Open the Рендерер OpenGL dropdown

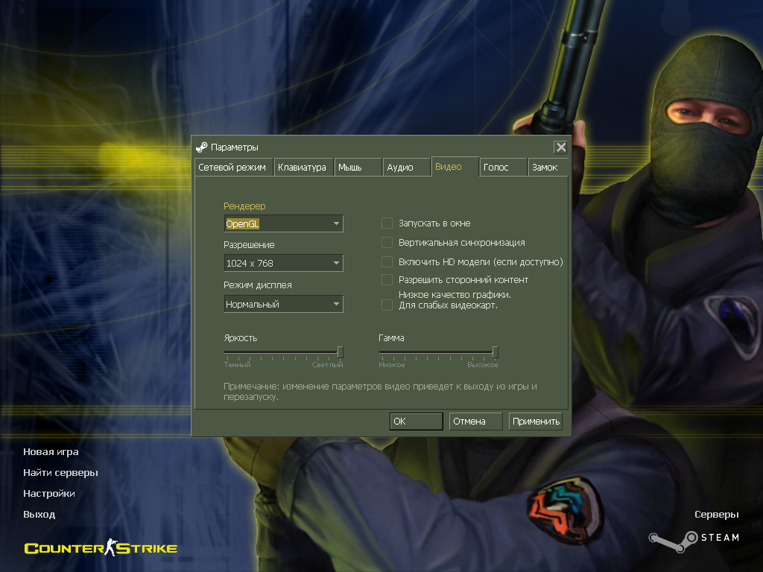(284, 223)
